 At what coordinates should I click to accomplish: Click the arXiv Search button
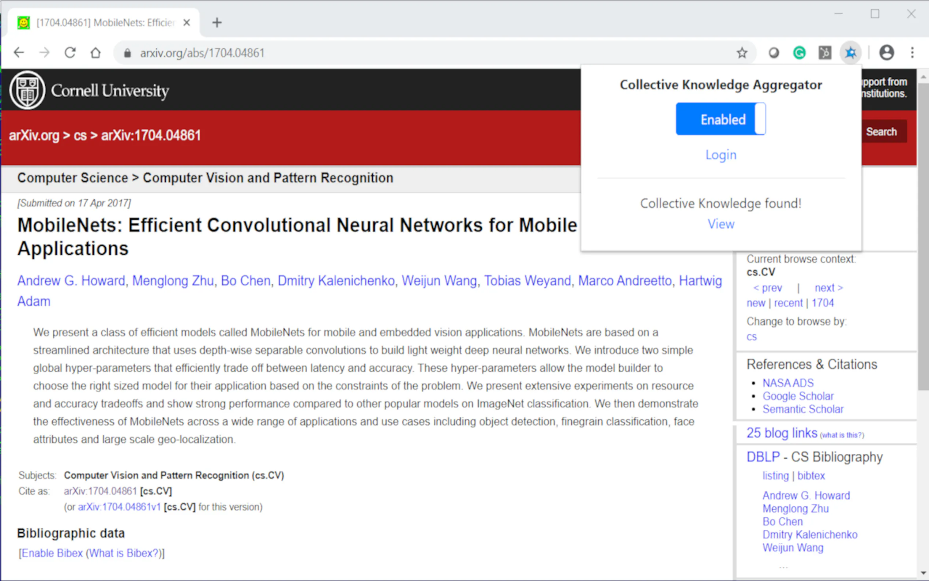[881, 132]
